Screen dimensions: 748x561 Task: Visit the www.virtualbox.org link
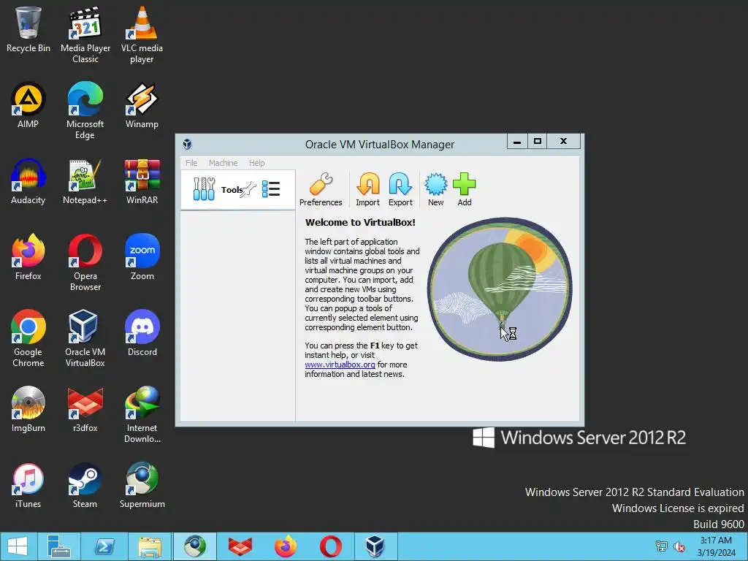[340, 365]
